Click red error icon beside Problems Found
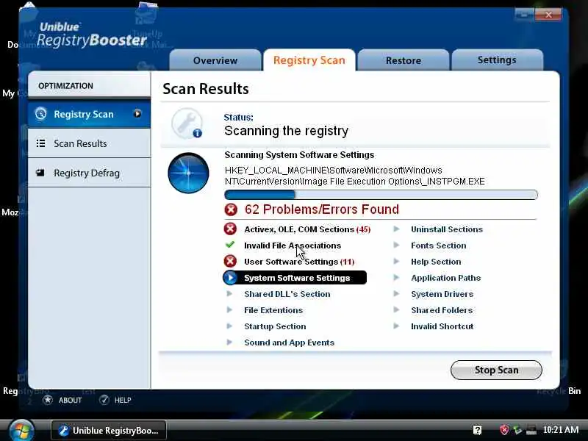588x441 pixels. pyautogui.click(x=231, y=209)
